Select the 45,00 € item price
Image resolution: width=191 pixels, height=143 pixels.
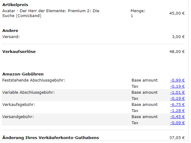pyautogui.click(x=177, y=13)
